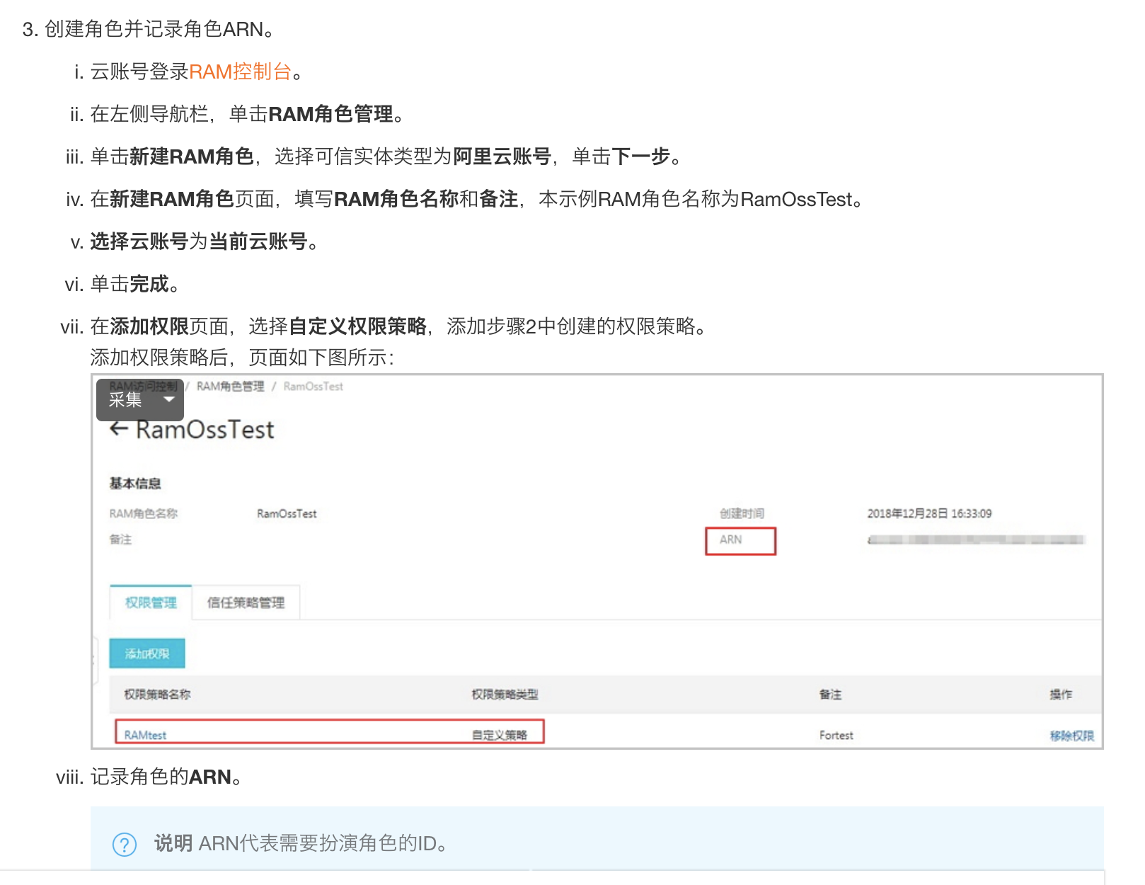Click the RAM角色名称 field label

[144, 513]
